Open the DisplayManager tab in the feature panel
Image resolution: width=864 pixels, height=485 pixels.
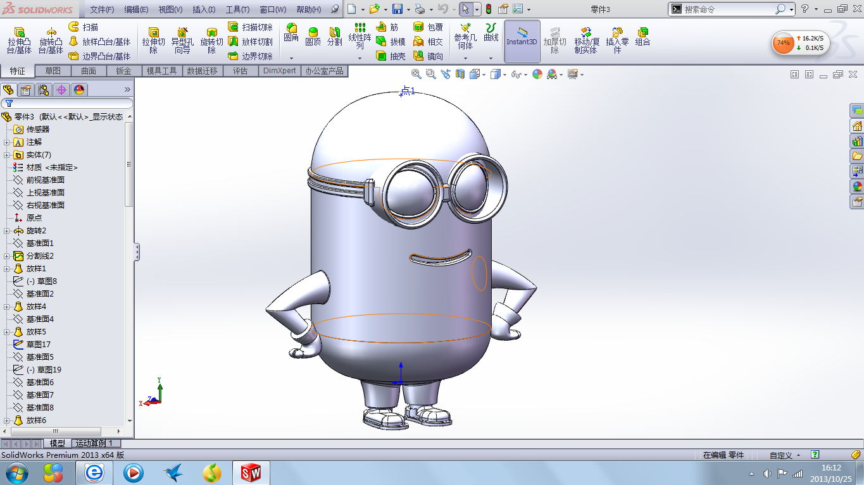[x=79, y=90]
